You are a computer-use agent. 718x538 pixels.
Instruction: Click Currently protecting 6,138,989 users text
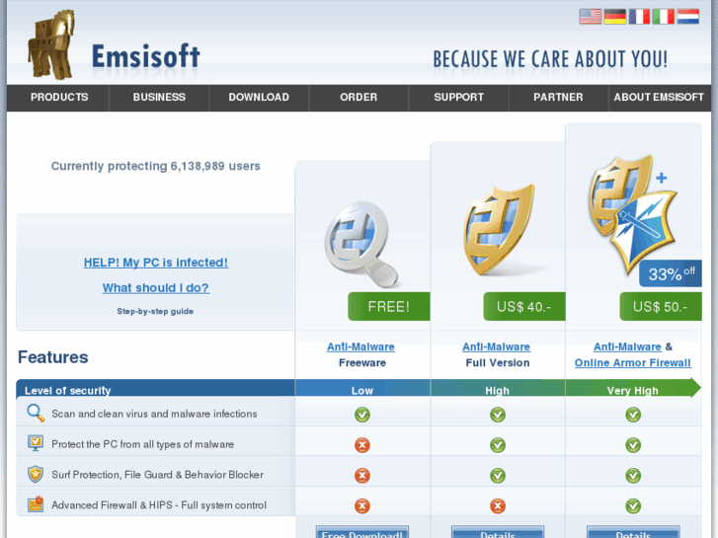[x=156, y=166]
